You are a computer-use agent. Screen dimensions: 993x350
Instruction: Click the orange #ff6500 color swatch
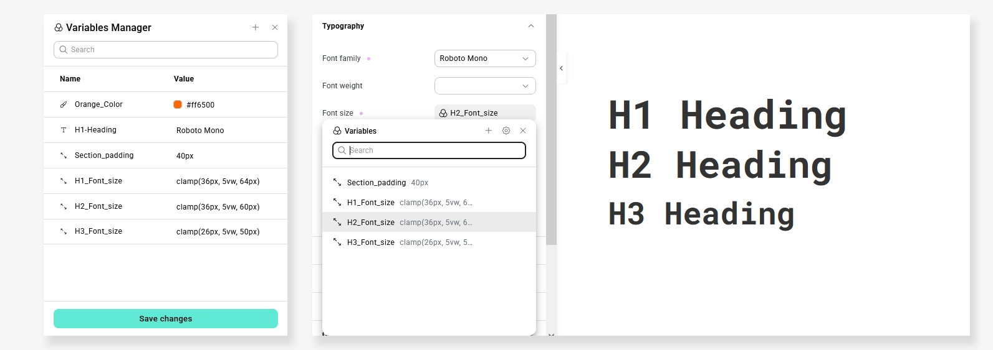(x=178, y=104)
